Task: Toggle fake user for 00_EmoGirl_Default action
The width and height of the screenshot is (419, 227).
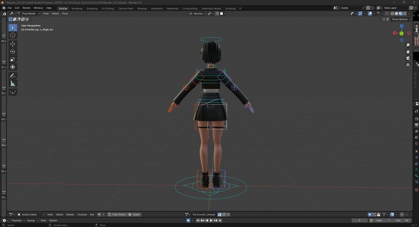Action: pos(219,214)
